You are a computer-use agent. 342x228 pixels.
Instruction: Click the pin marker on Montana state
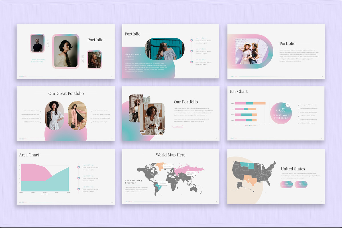[x=249, y=165]
